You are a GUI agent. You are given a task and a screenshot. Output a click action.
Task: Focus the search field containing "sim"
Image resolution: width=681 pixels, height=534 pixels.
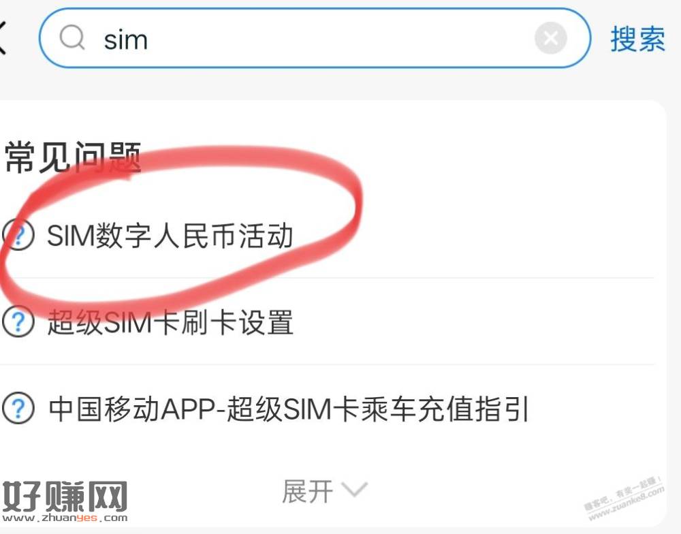pos(315,37)
